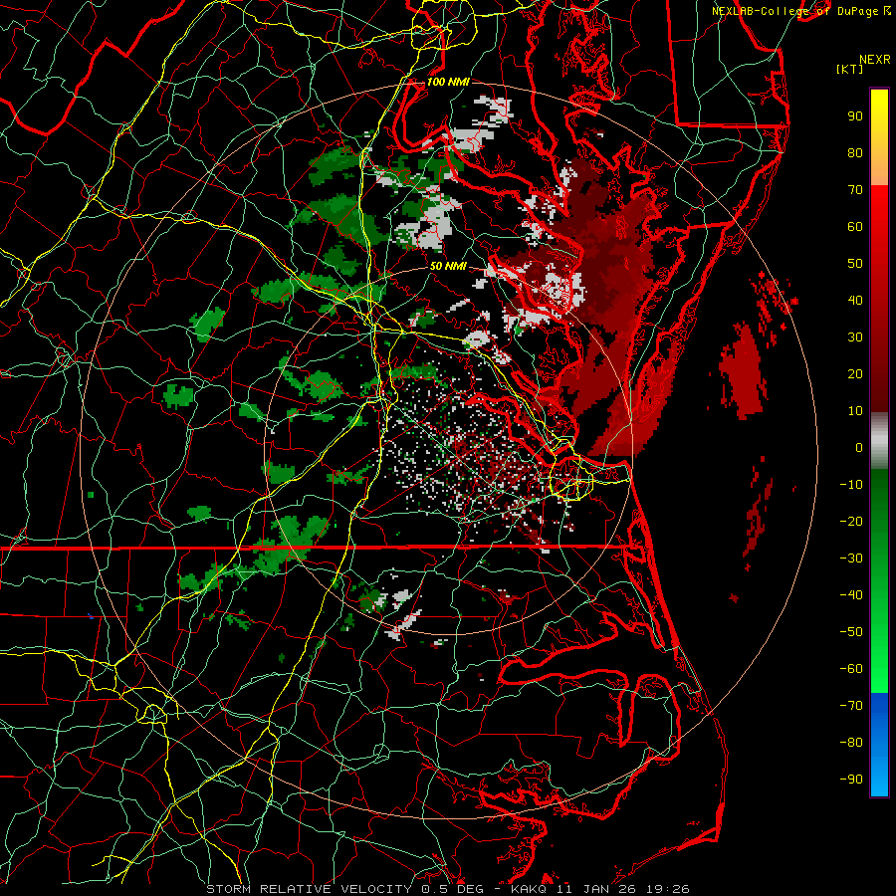Click the KAKQ radar site identifier

(x=530, y=889)
